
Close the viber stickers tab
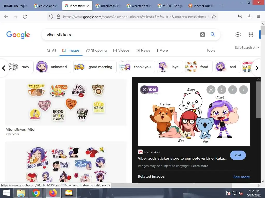tap(88, 6)
